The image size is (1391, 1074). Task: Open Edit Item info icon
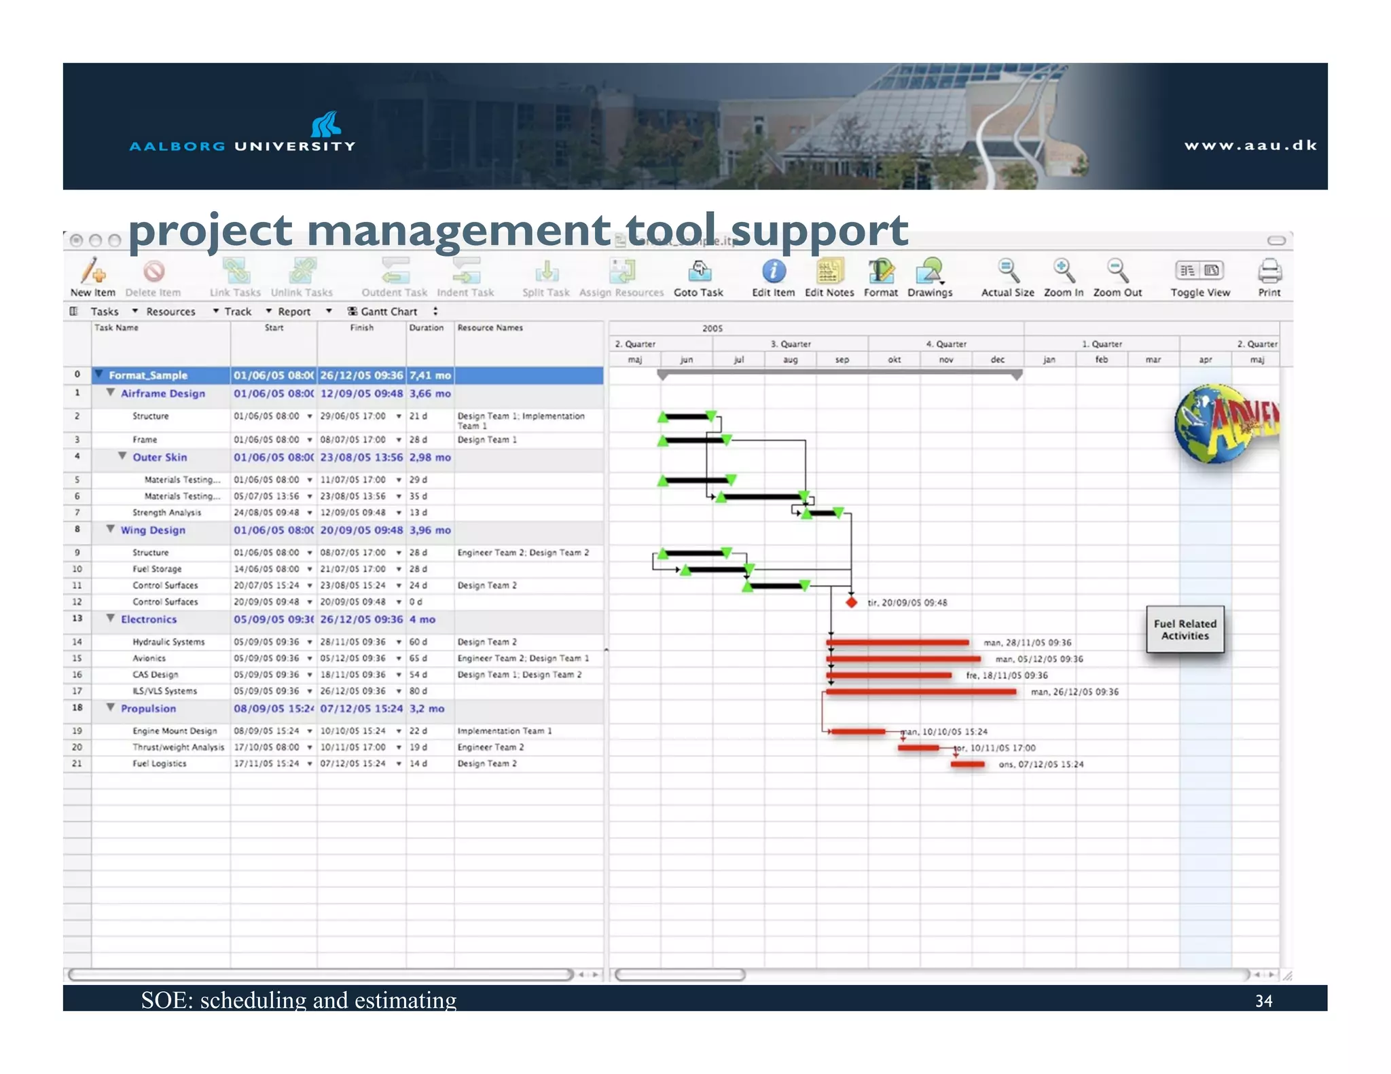[x=774, y=271]
